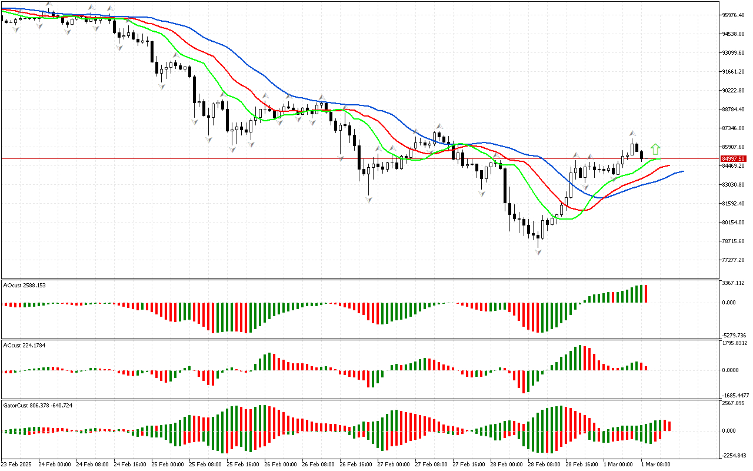Select the 1 Mar 08:00 time label
This screenshot has height=471, width=753.
[x=656, y=465]
